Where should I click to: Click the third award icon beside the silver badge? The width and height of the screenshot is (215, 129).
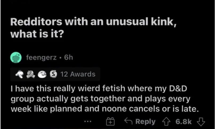[x=42, y=74]
